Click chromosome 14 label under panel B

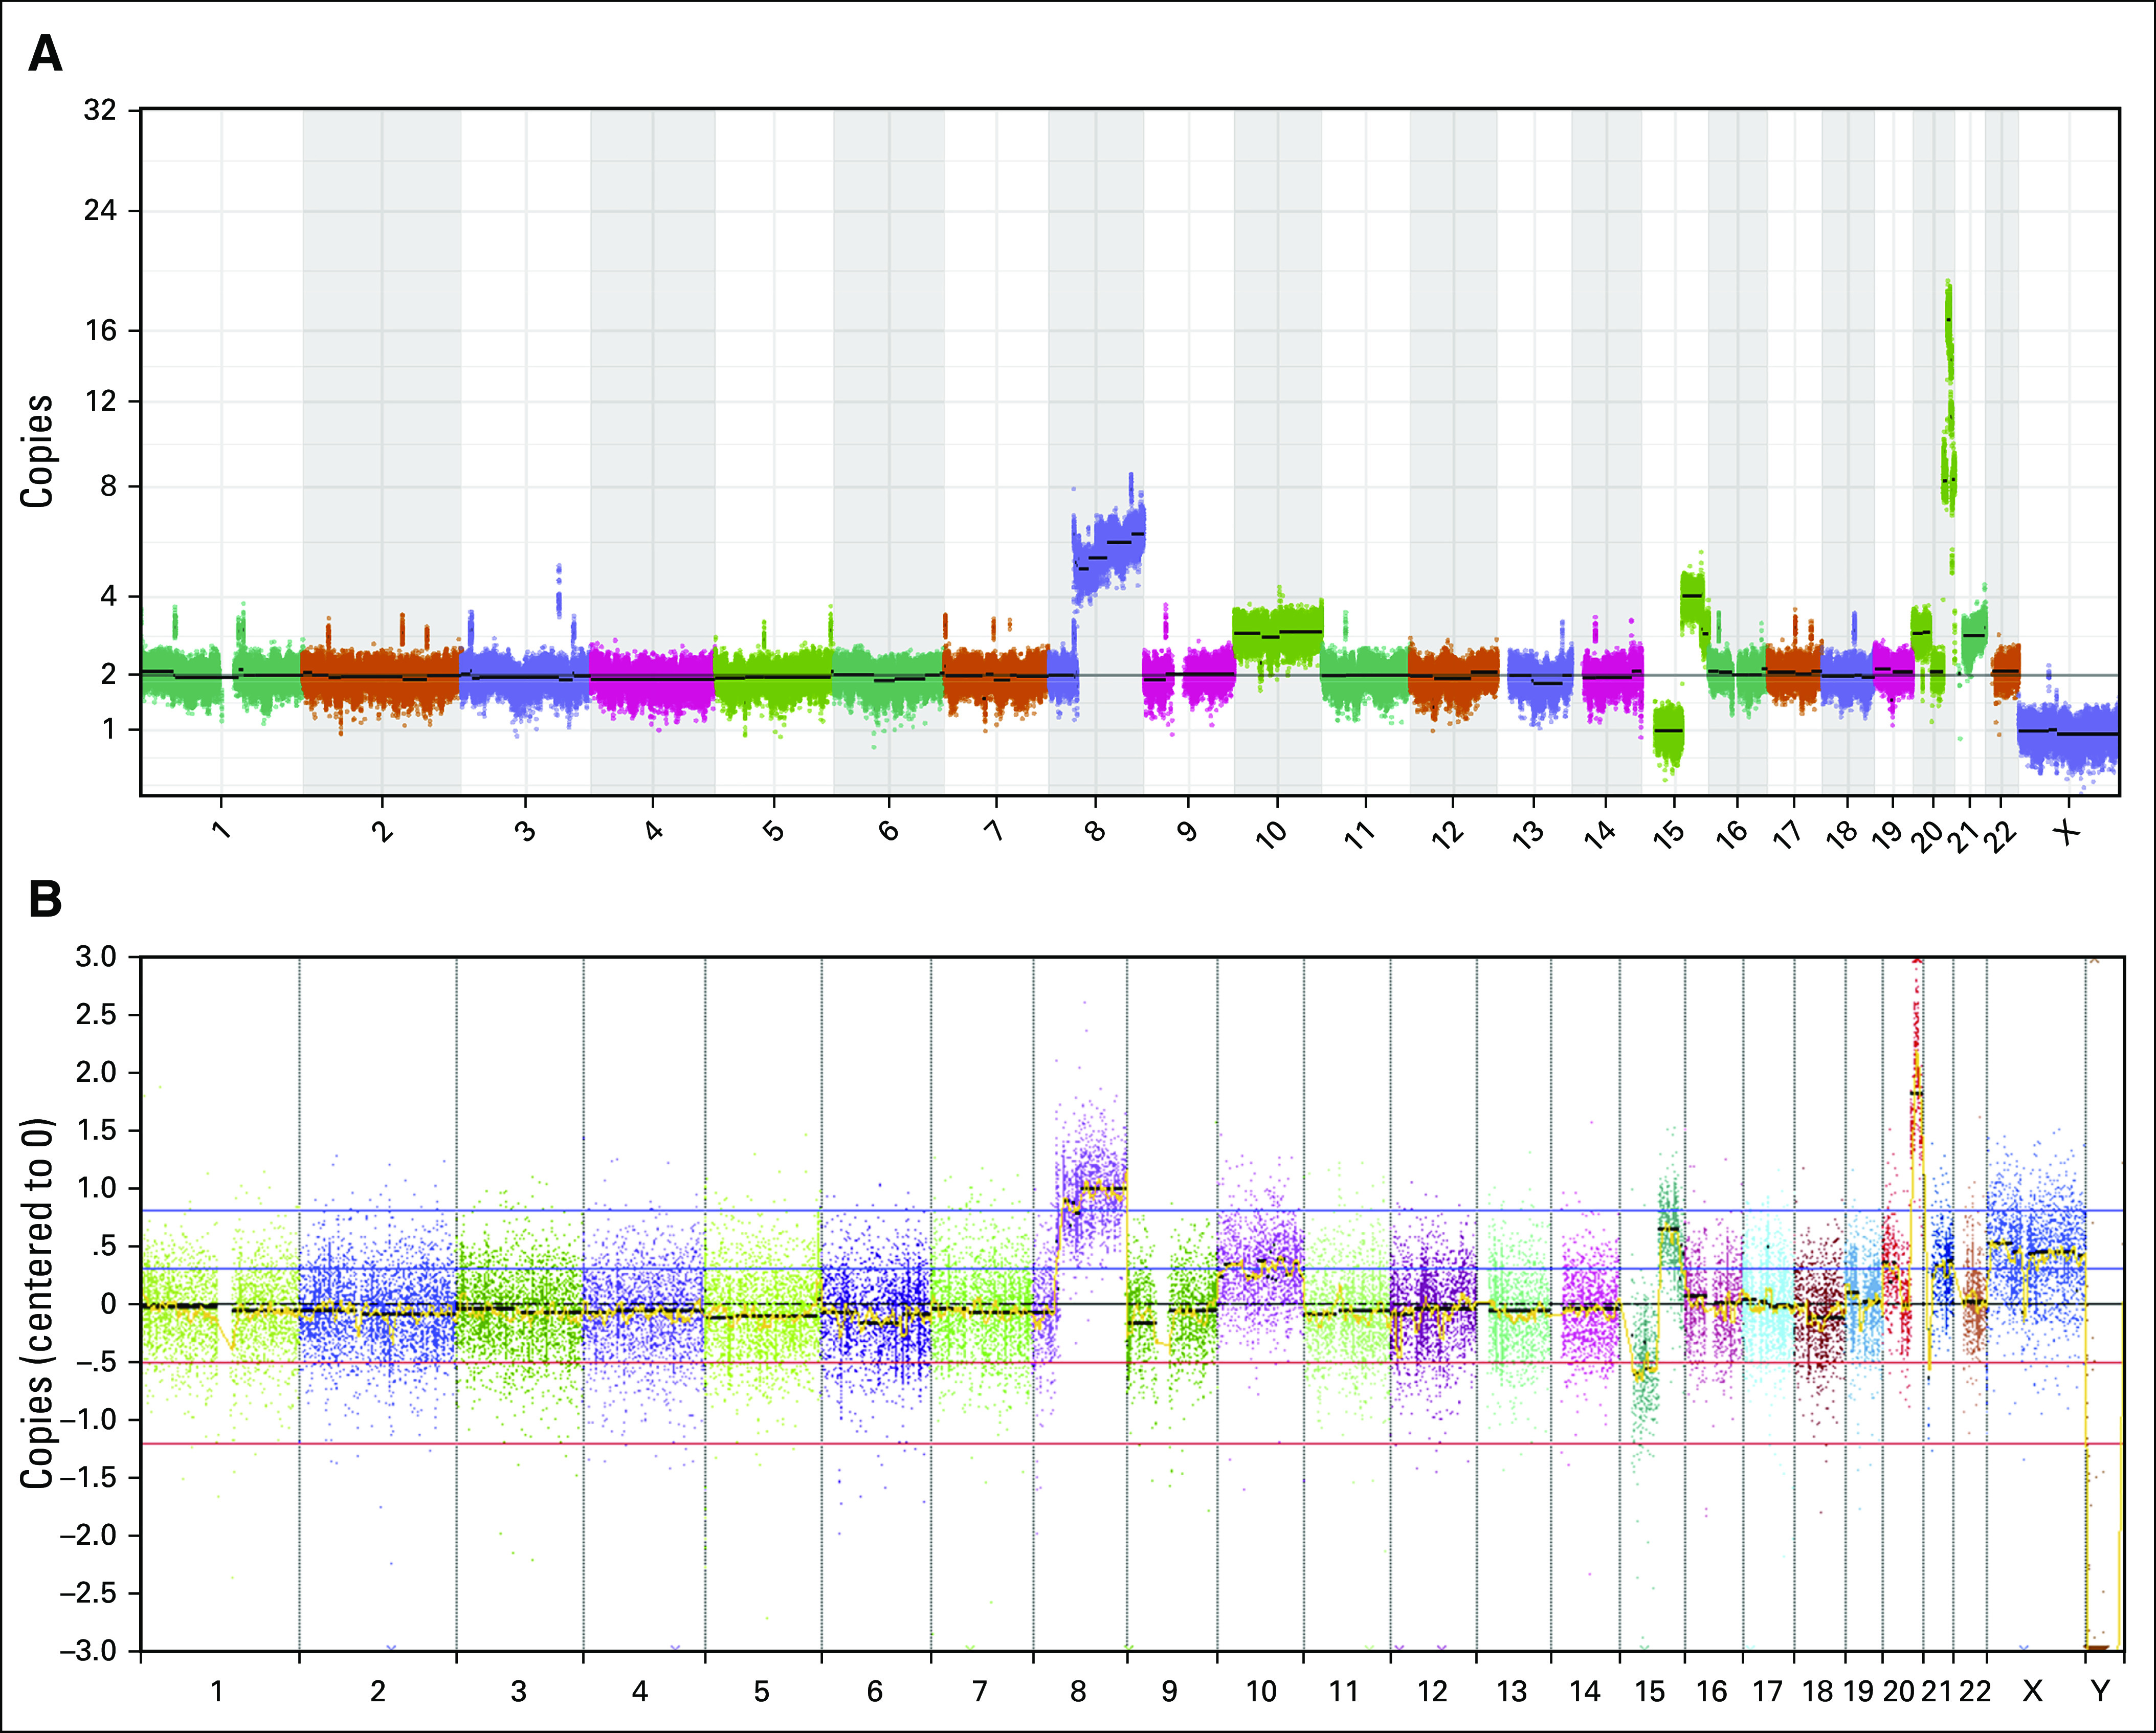point(1585,1691)
